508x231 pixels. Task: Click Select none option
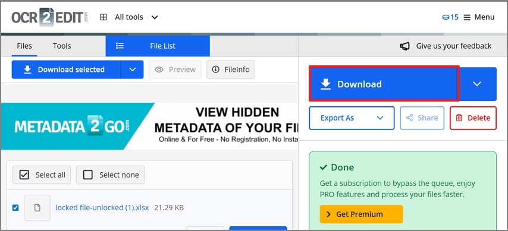111,175
